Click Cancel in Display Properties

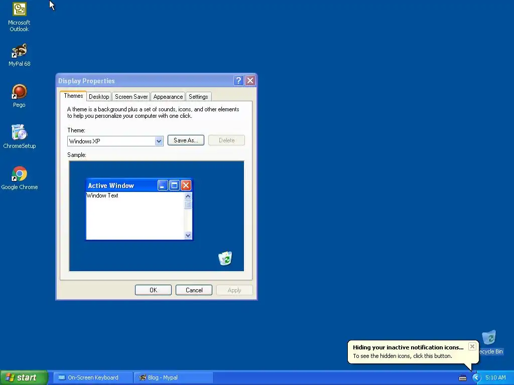click(x=194, y=290)
